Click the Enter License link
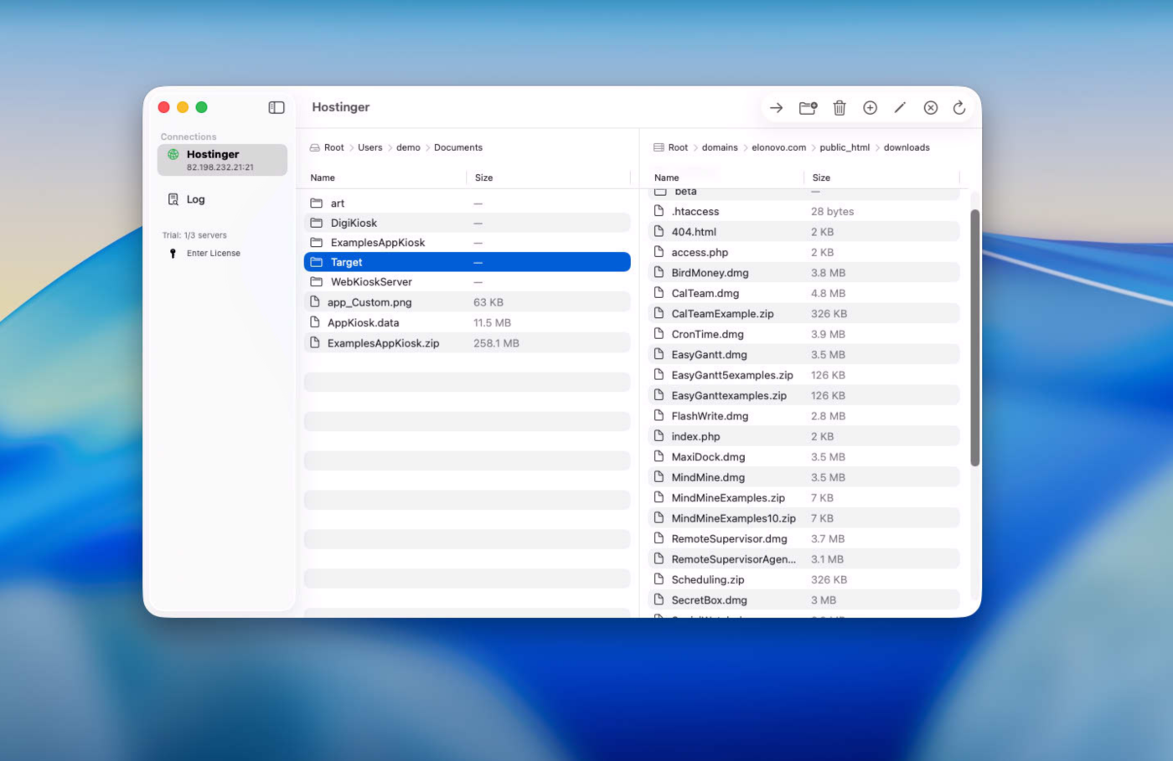Screen dimensions: 1173x761 tap(213, 253)
